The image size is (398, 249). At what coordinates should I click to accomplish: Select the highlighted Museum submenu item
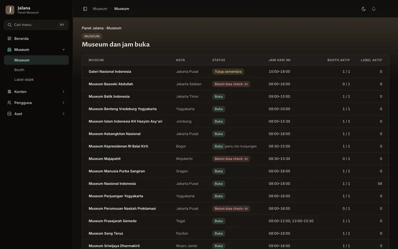point(36,60)
